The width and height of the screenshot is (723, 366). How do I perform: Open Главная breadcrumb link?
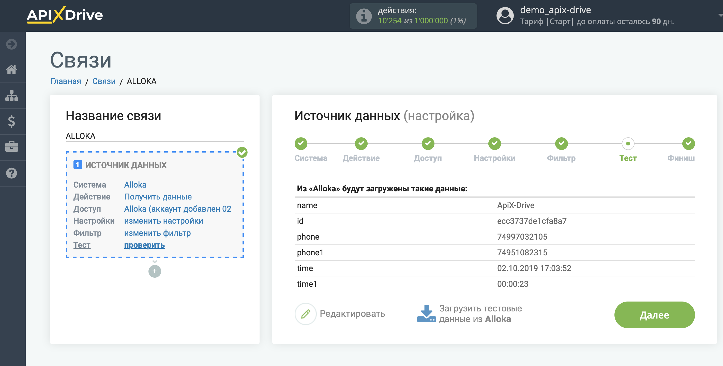(66, 81)
